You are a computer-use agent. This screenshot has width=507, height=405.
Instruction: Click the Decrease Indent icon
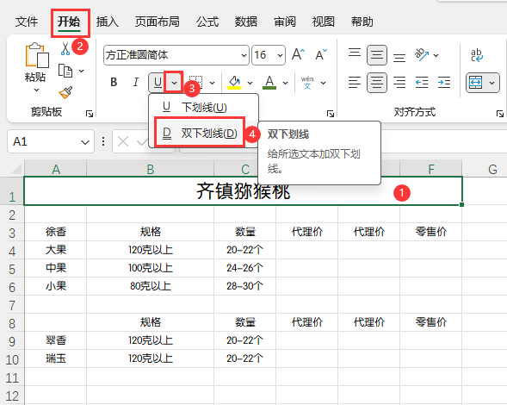pos(422,82)
